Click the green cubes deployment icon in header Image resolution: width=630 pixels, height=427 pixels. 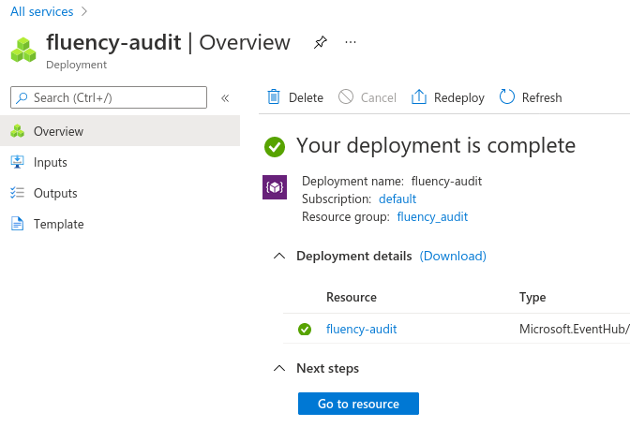(x=23, y=50)
